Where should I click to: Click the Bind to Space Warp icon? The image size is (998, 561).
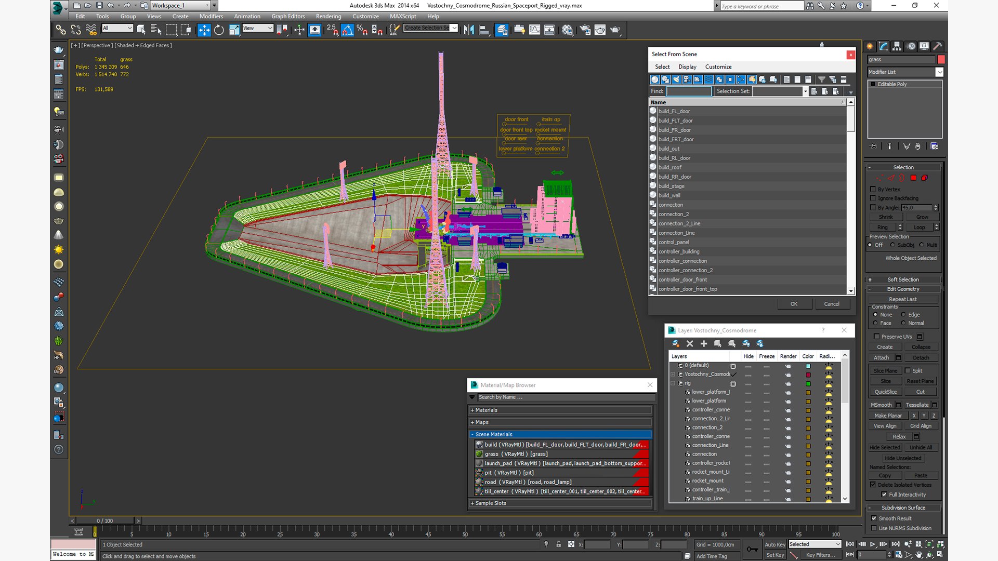point(91,30)
